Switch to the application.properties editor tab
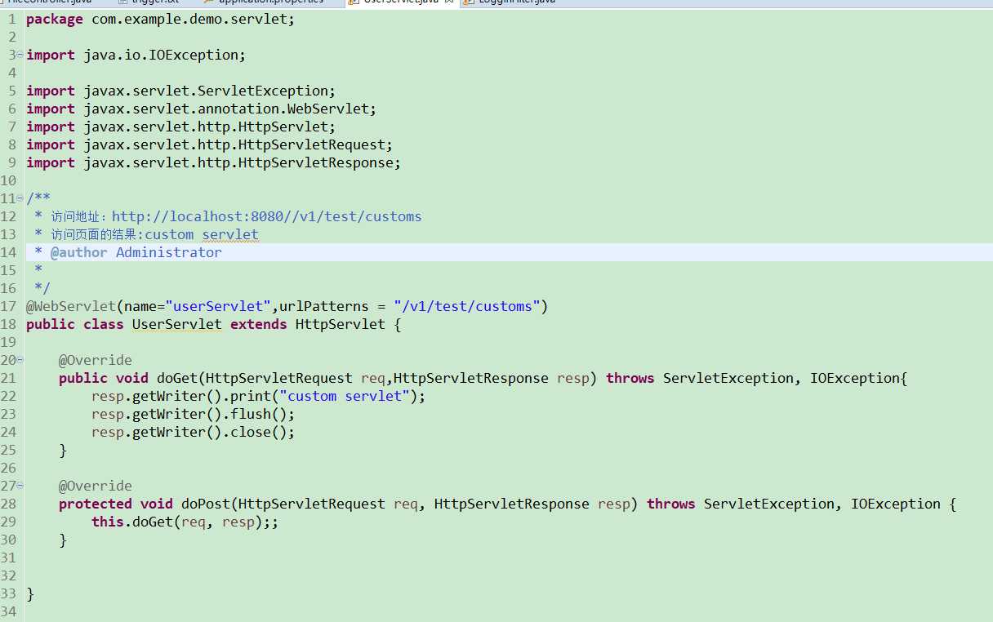 (x=263, y=2)
